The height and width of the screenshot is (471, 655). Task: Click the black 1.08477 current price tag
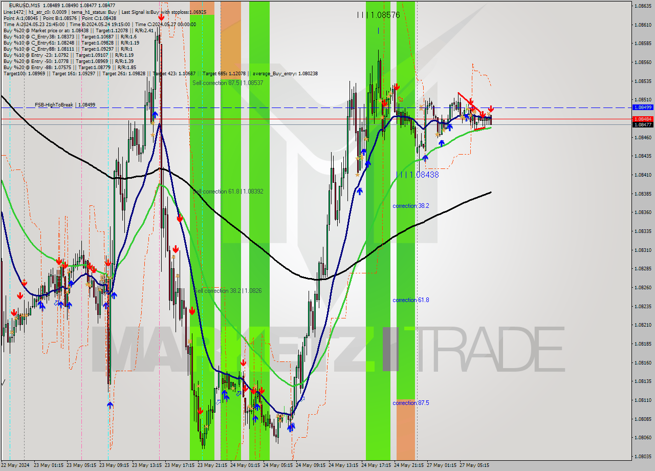pos(643,124)
